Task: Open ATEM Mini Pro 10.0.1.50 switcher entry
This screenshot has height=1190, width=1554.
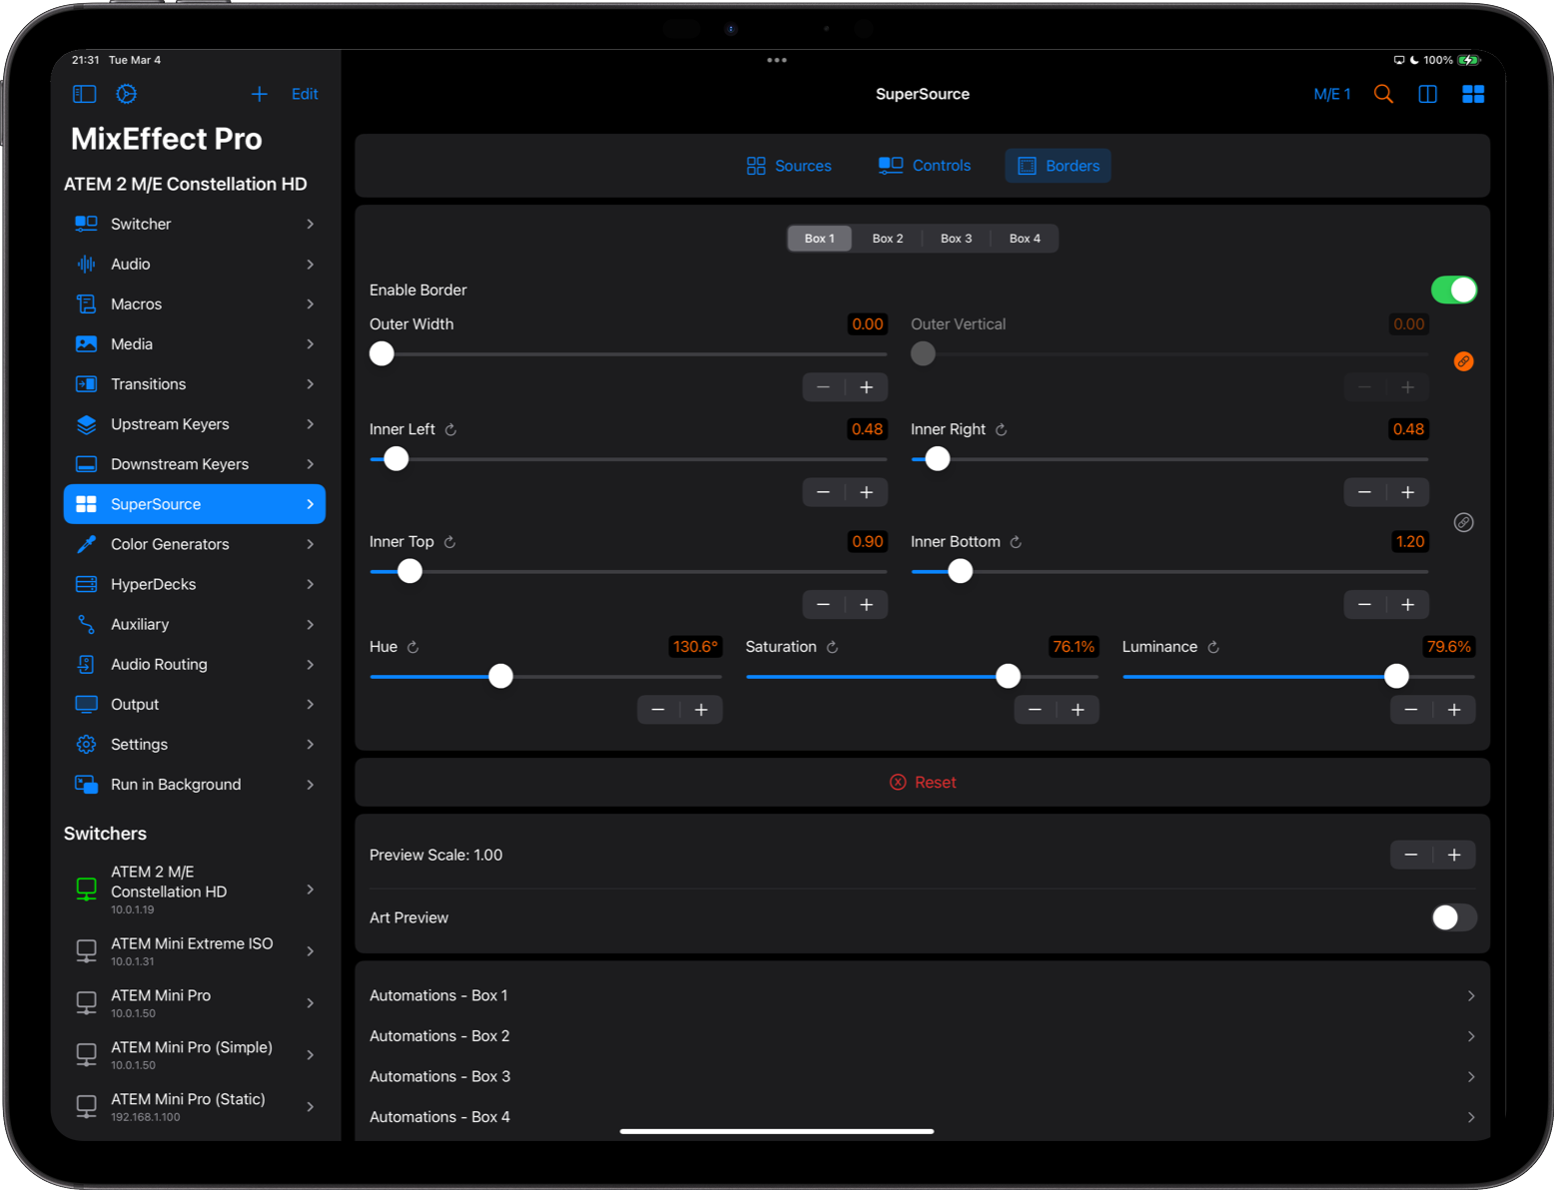Action: click(x=195, y=1003)
